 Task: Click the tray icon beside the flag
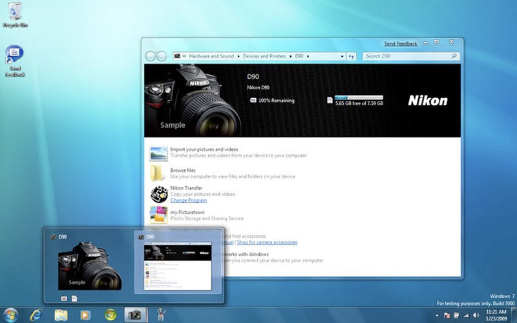pos(457,315)
